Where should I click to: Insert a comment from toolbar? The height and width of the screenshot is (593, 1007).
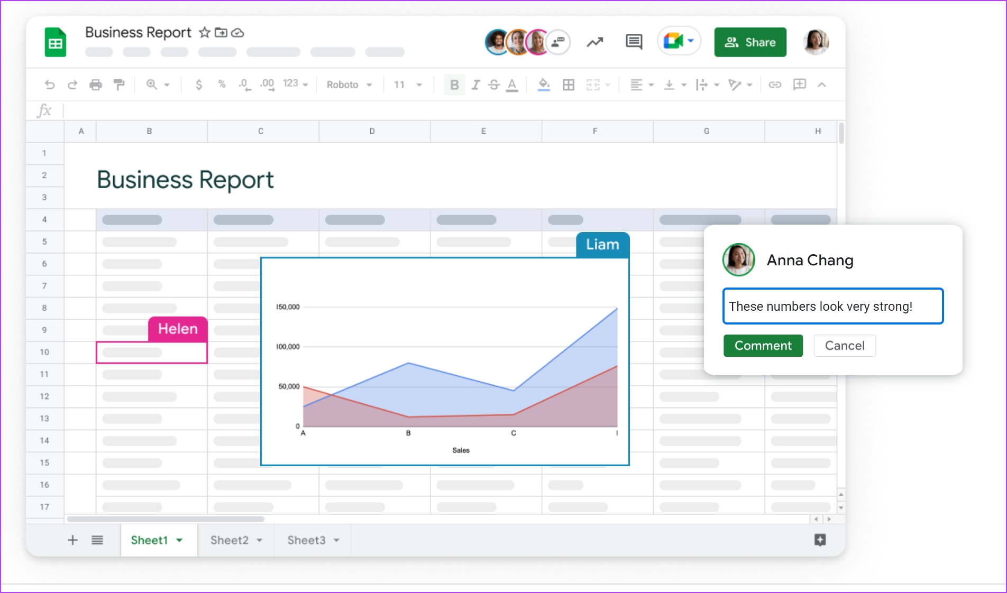pos(799,84)
